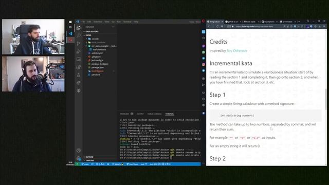Open package-lock.json in the explorer
This screenshot has width=329, height=185.
point(100,64)
